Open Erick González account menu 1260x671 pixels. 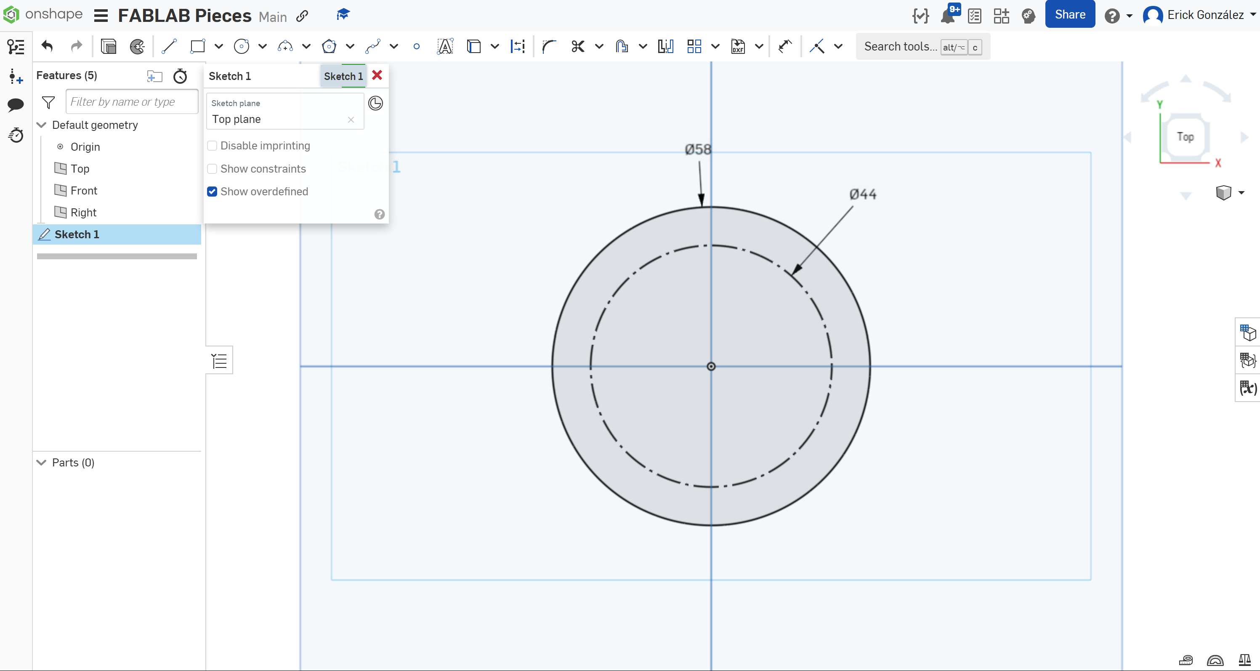1200,15
